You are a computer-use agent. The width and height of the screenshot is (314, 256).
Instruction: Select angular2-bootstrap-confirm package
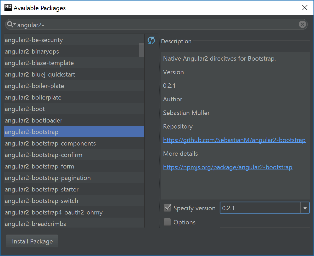point(74,155)
